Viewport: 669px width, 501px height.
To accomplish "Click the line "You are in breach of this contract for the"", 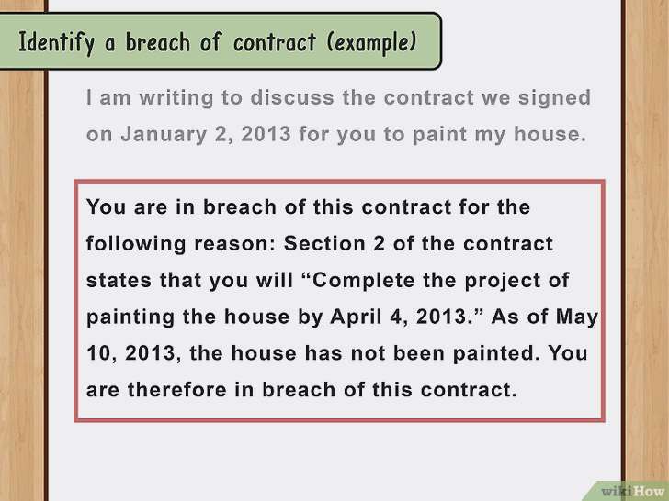I will 308,207.
